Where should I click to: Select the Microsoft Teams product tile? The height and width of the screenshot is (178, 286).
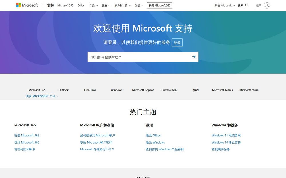pos(222,90)
